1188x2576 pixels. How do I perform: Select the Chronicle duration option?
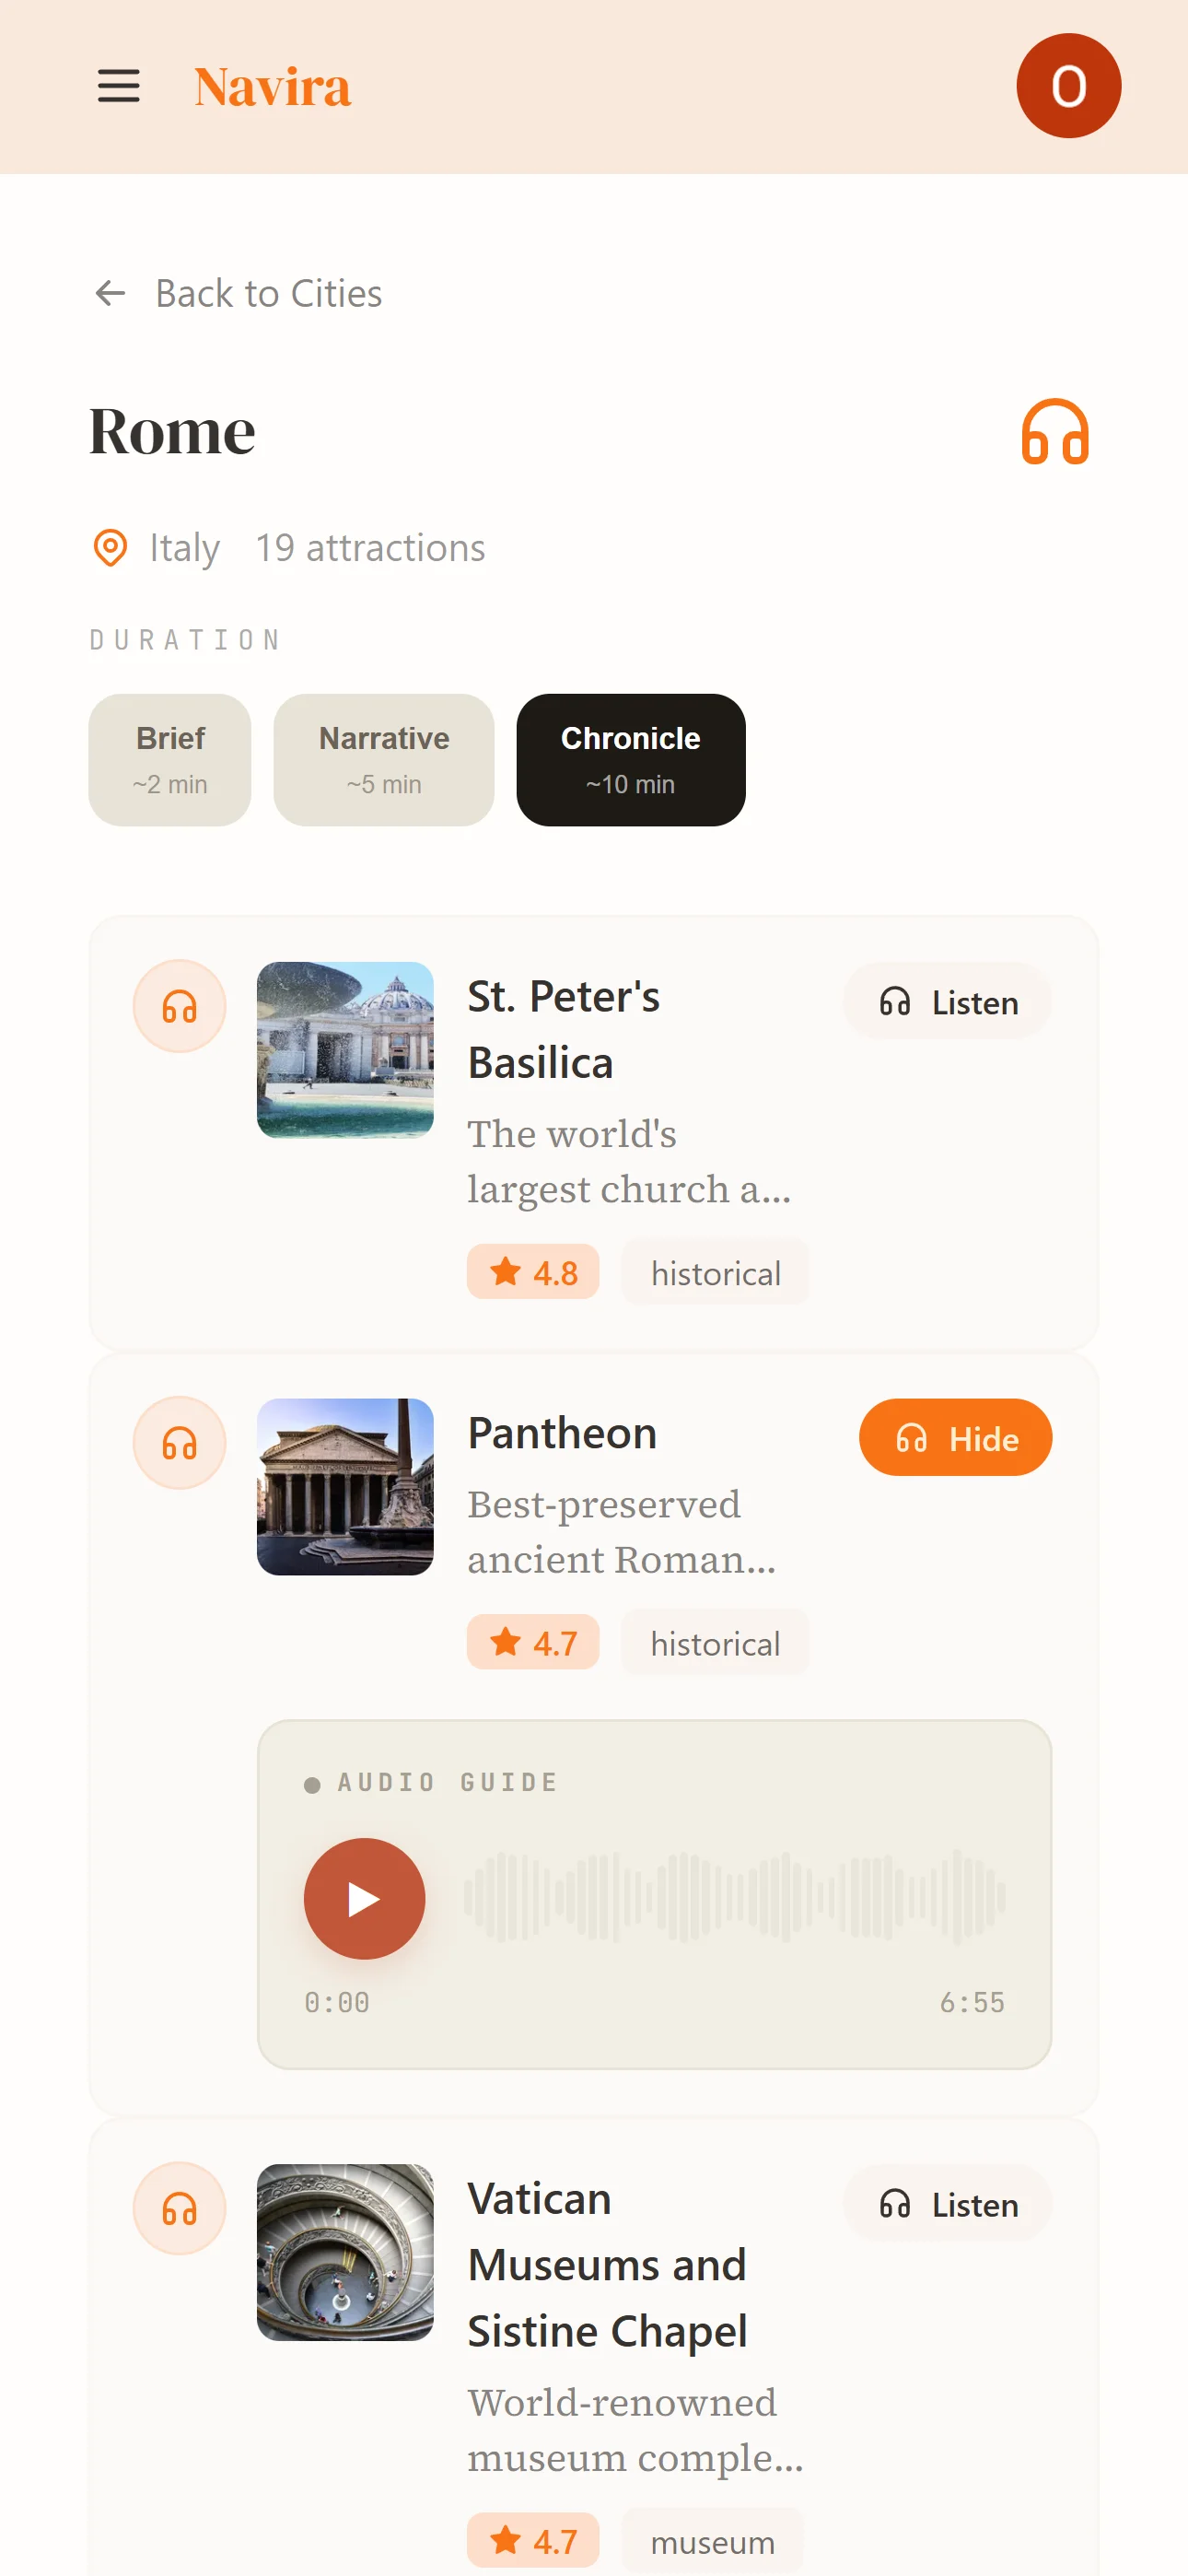point(630,759)
